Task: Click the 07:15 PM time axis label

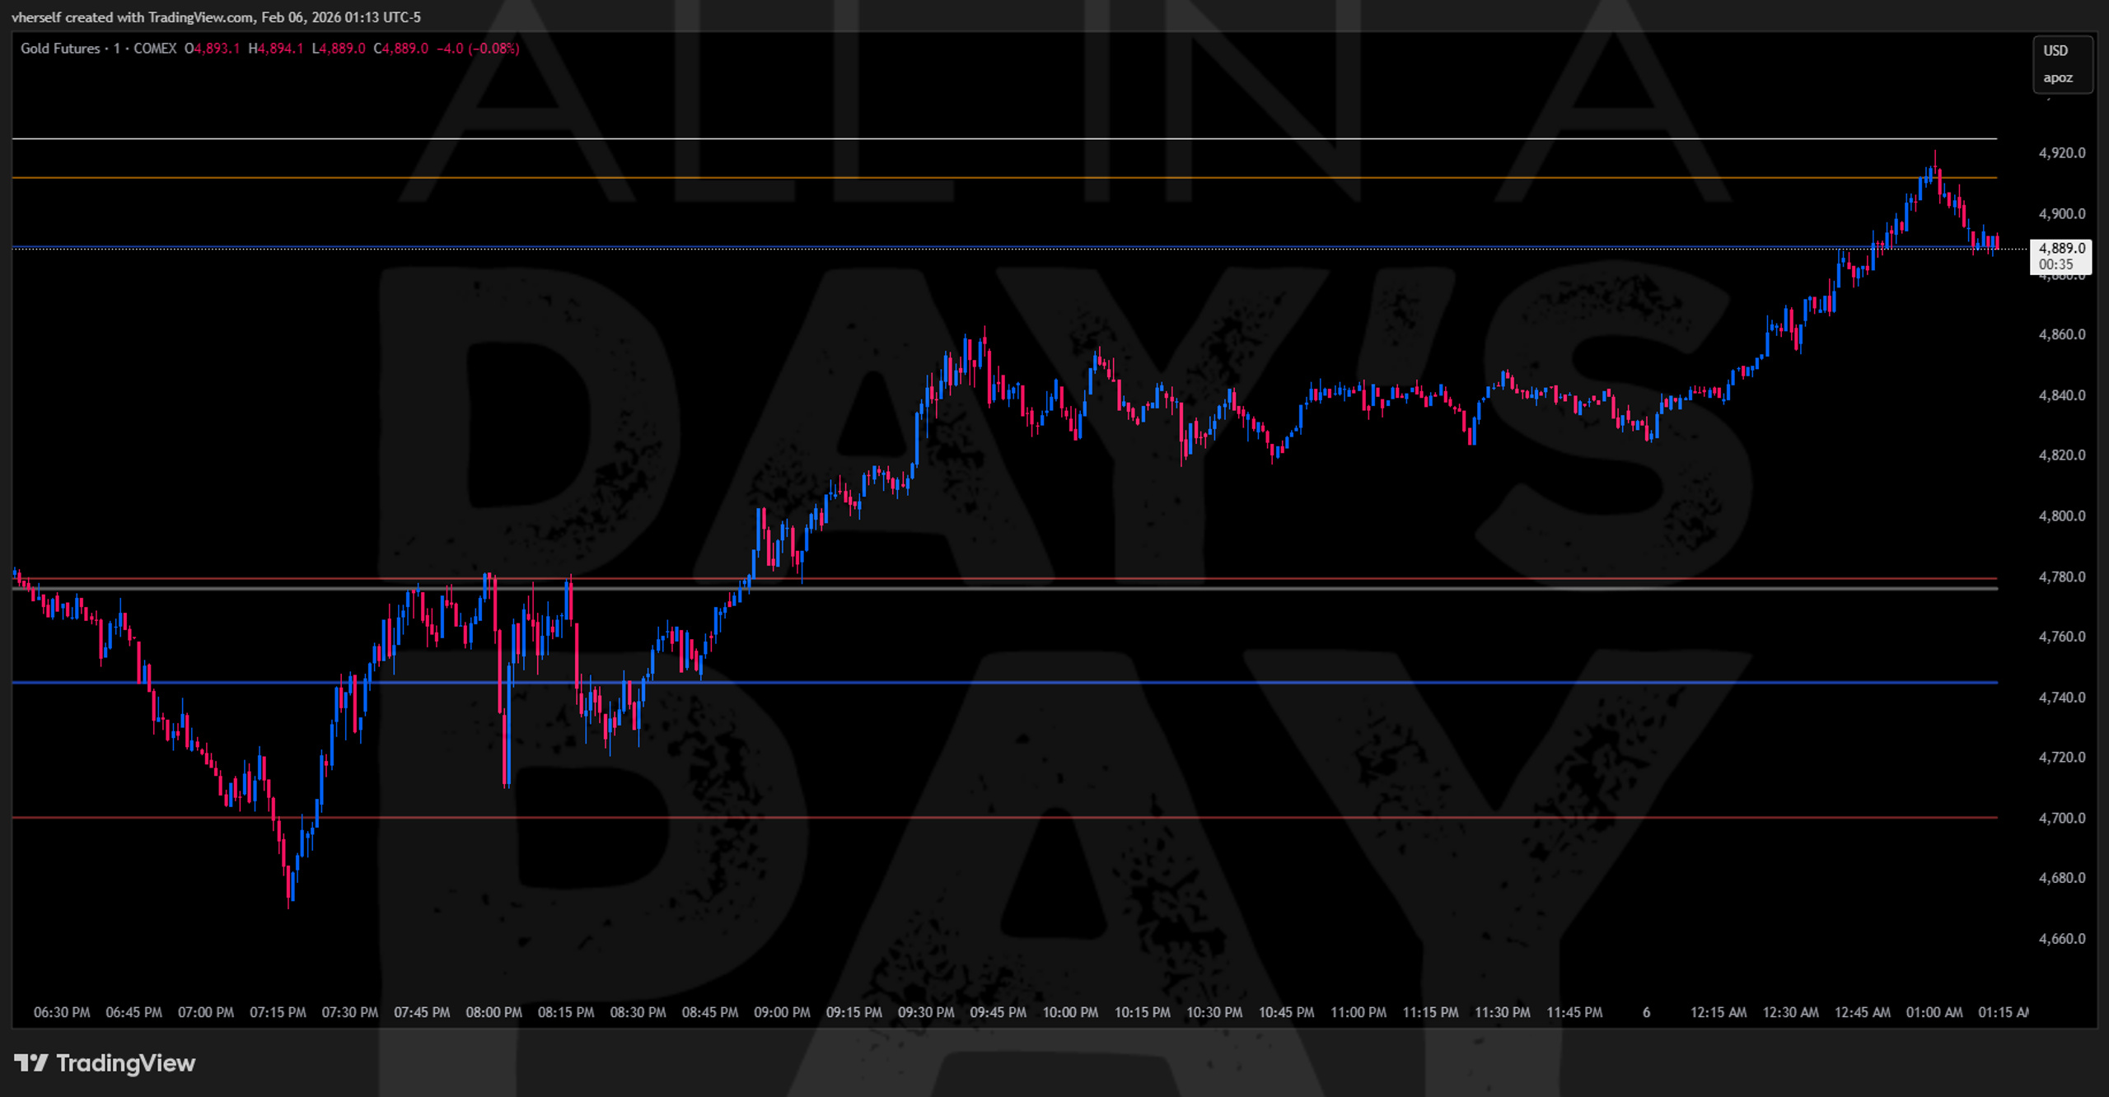Action: tap(278, 1012)
